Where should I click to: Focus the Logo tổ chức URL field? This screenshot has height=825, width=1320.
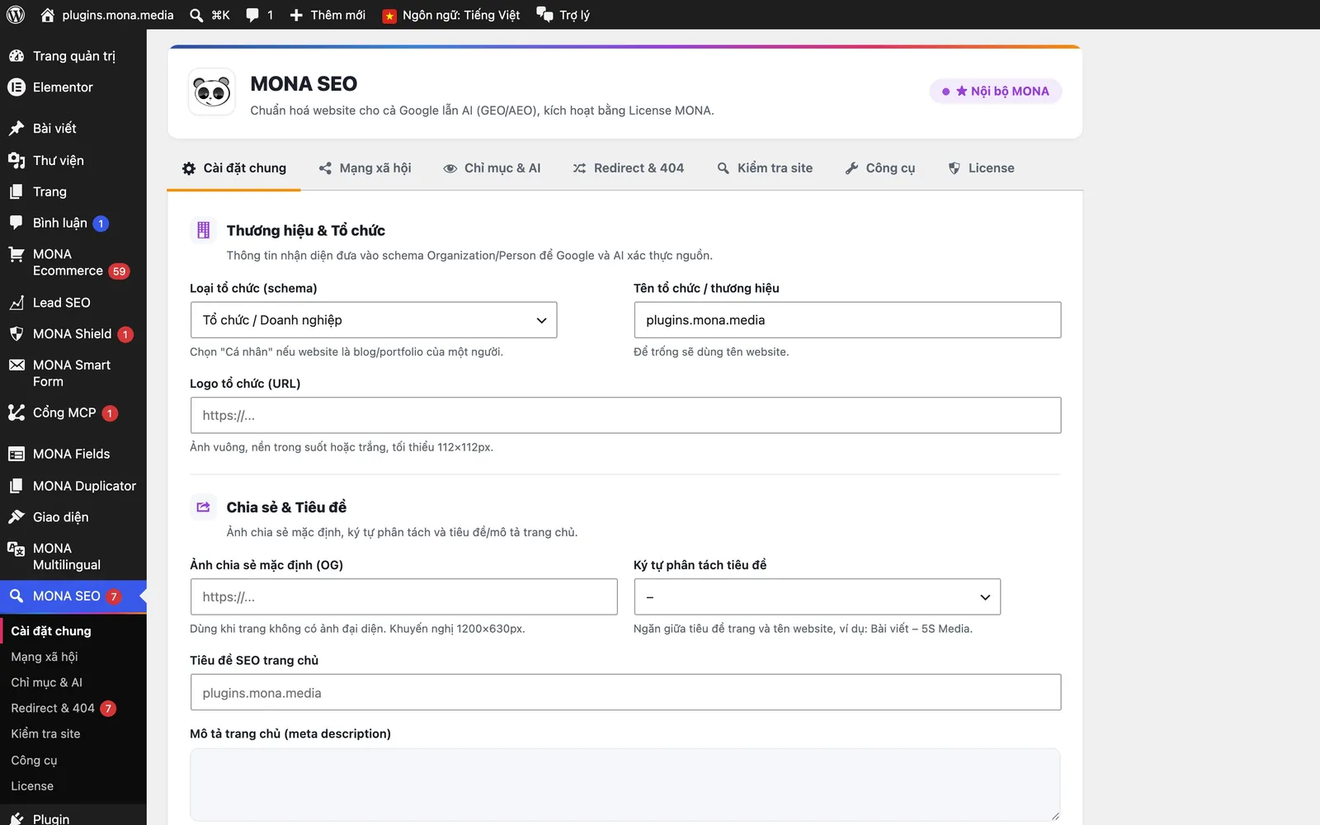pos(625,416)
